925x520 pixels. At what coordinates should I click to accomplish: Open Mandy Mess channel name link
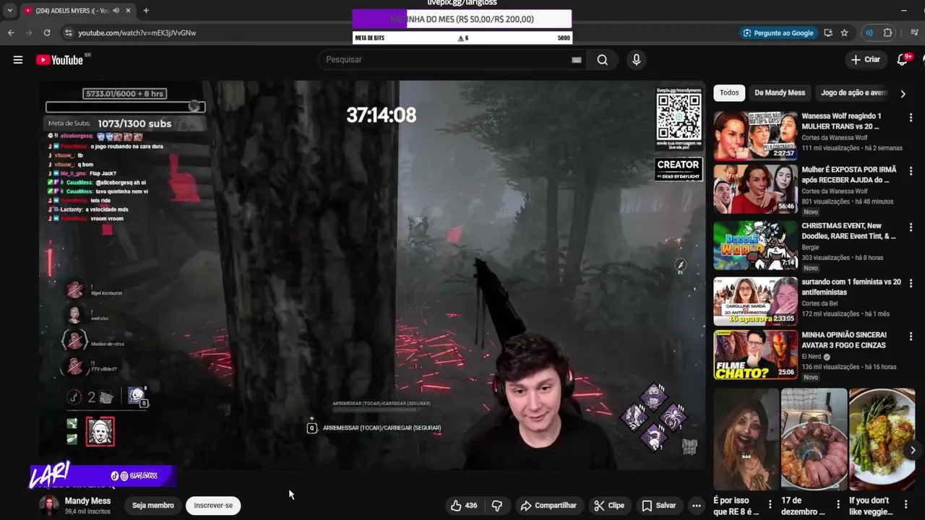pyautogui.click(x=87, y=500)
